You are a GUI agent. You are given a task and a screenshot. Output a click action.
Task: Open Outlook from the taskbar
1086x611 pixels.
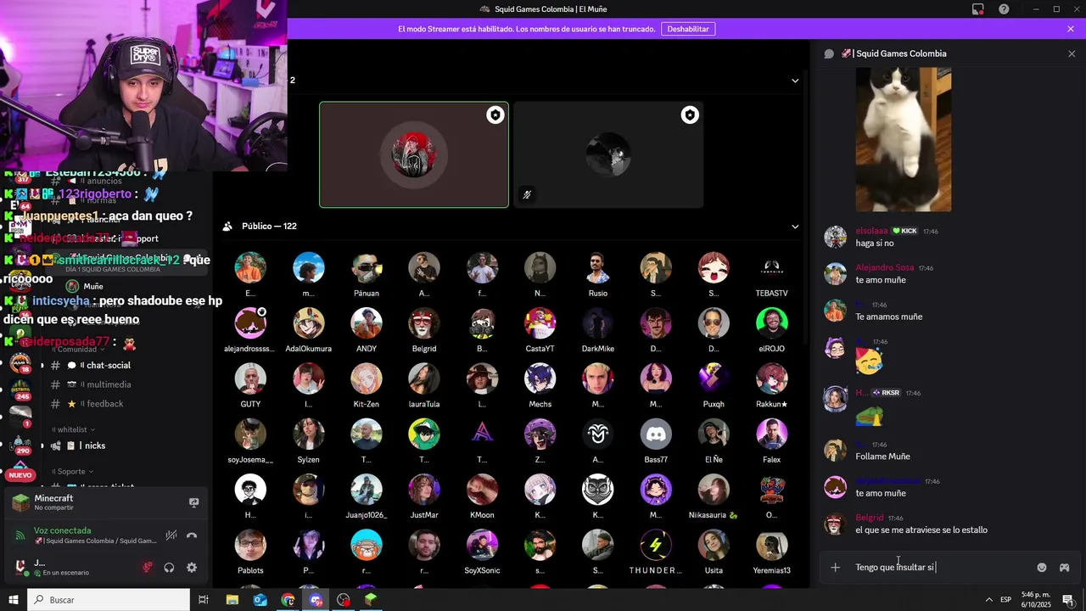[x=260, y=600]
